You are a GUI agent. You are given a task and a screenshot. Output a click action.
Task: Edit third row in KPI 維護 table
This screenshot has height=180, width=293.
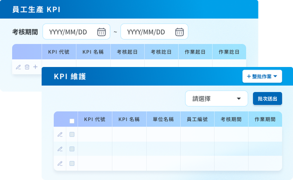point(60,163)
